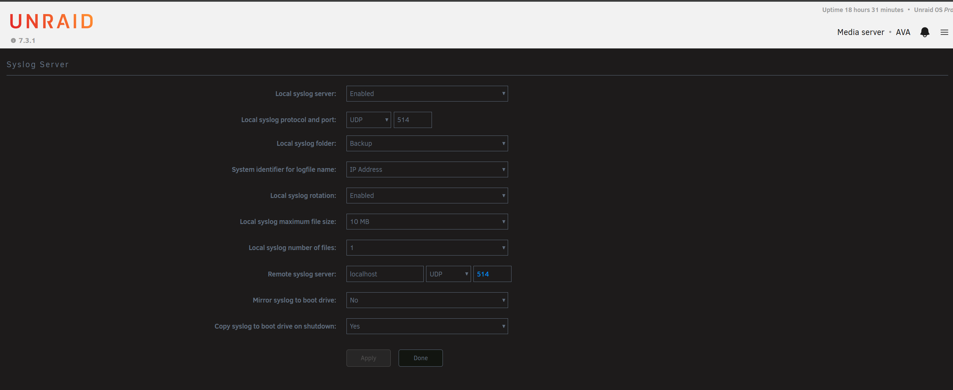
Task: Click the 'Remote syslog server:' label
Action: [x=302, y=274]
